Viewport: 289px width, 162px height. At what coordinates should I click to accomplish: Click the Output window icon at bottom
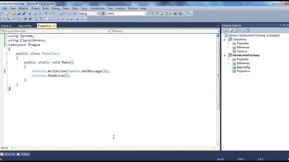18,154
